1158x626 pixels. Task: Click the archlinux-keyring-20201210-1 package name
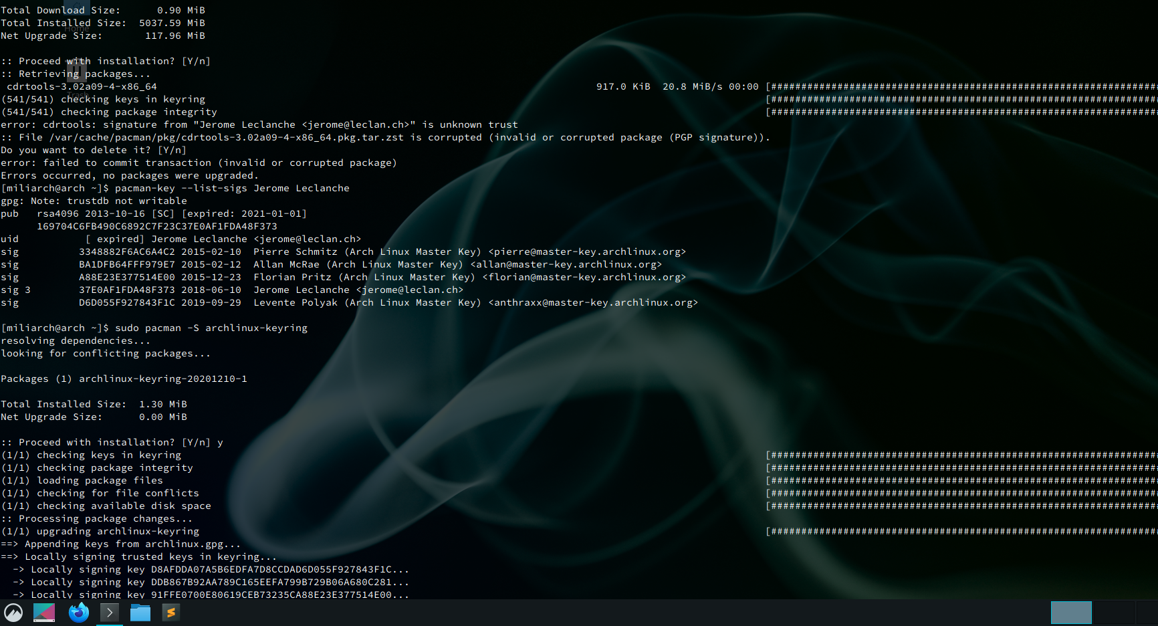tap(162, 379)
